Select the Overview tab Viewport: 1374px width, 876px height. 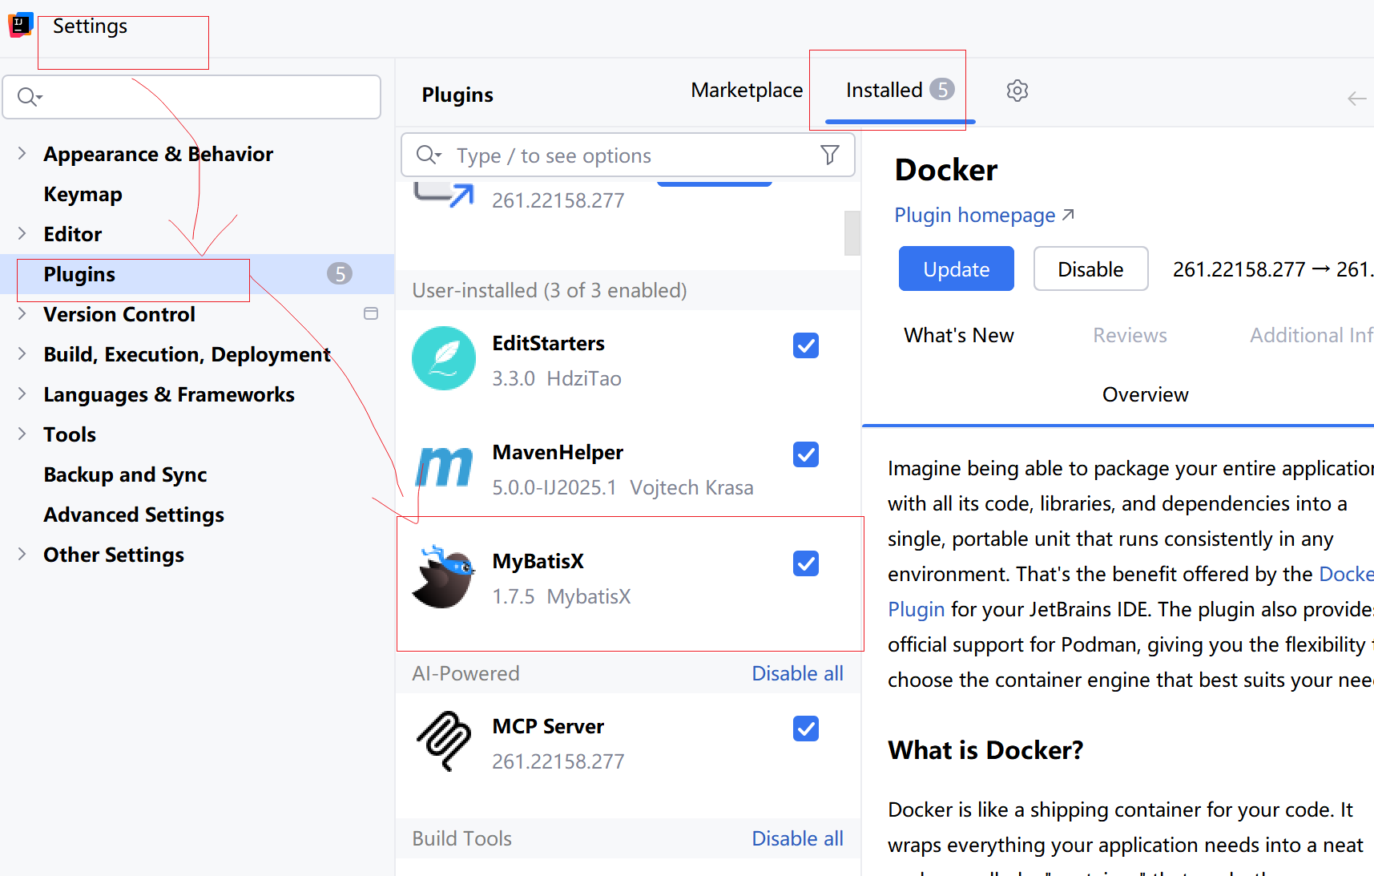[x=1145, y=394]
